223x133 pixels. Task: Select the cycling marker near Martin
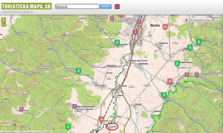pyautogui.click(x=165, y=27)
